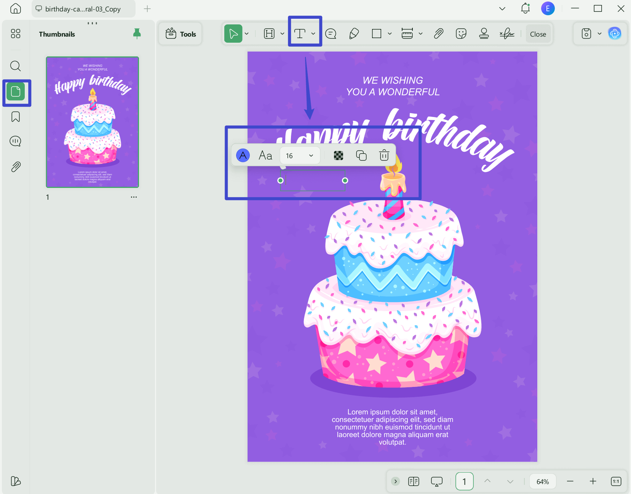Select the Stamp tool
631x494 pixels.
coord(484,34)
